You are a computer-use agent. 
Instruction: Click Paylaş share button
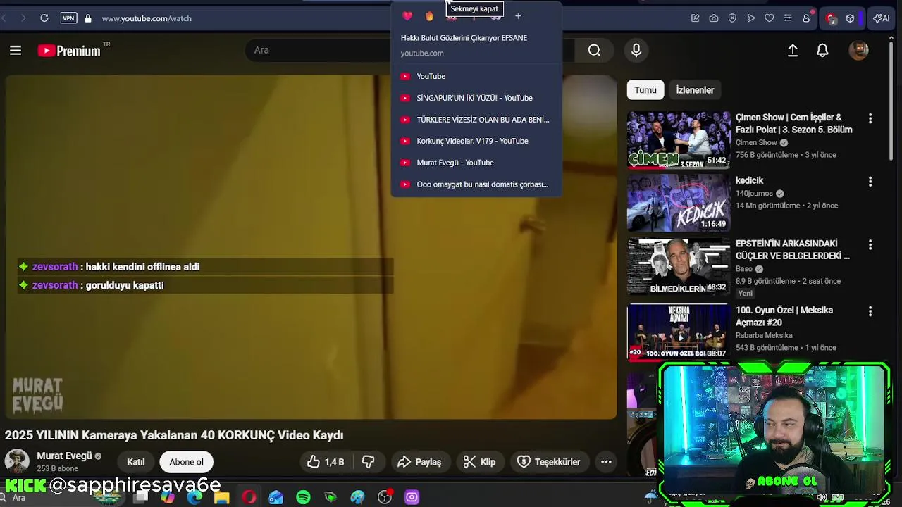coord(419,462)
